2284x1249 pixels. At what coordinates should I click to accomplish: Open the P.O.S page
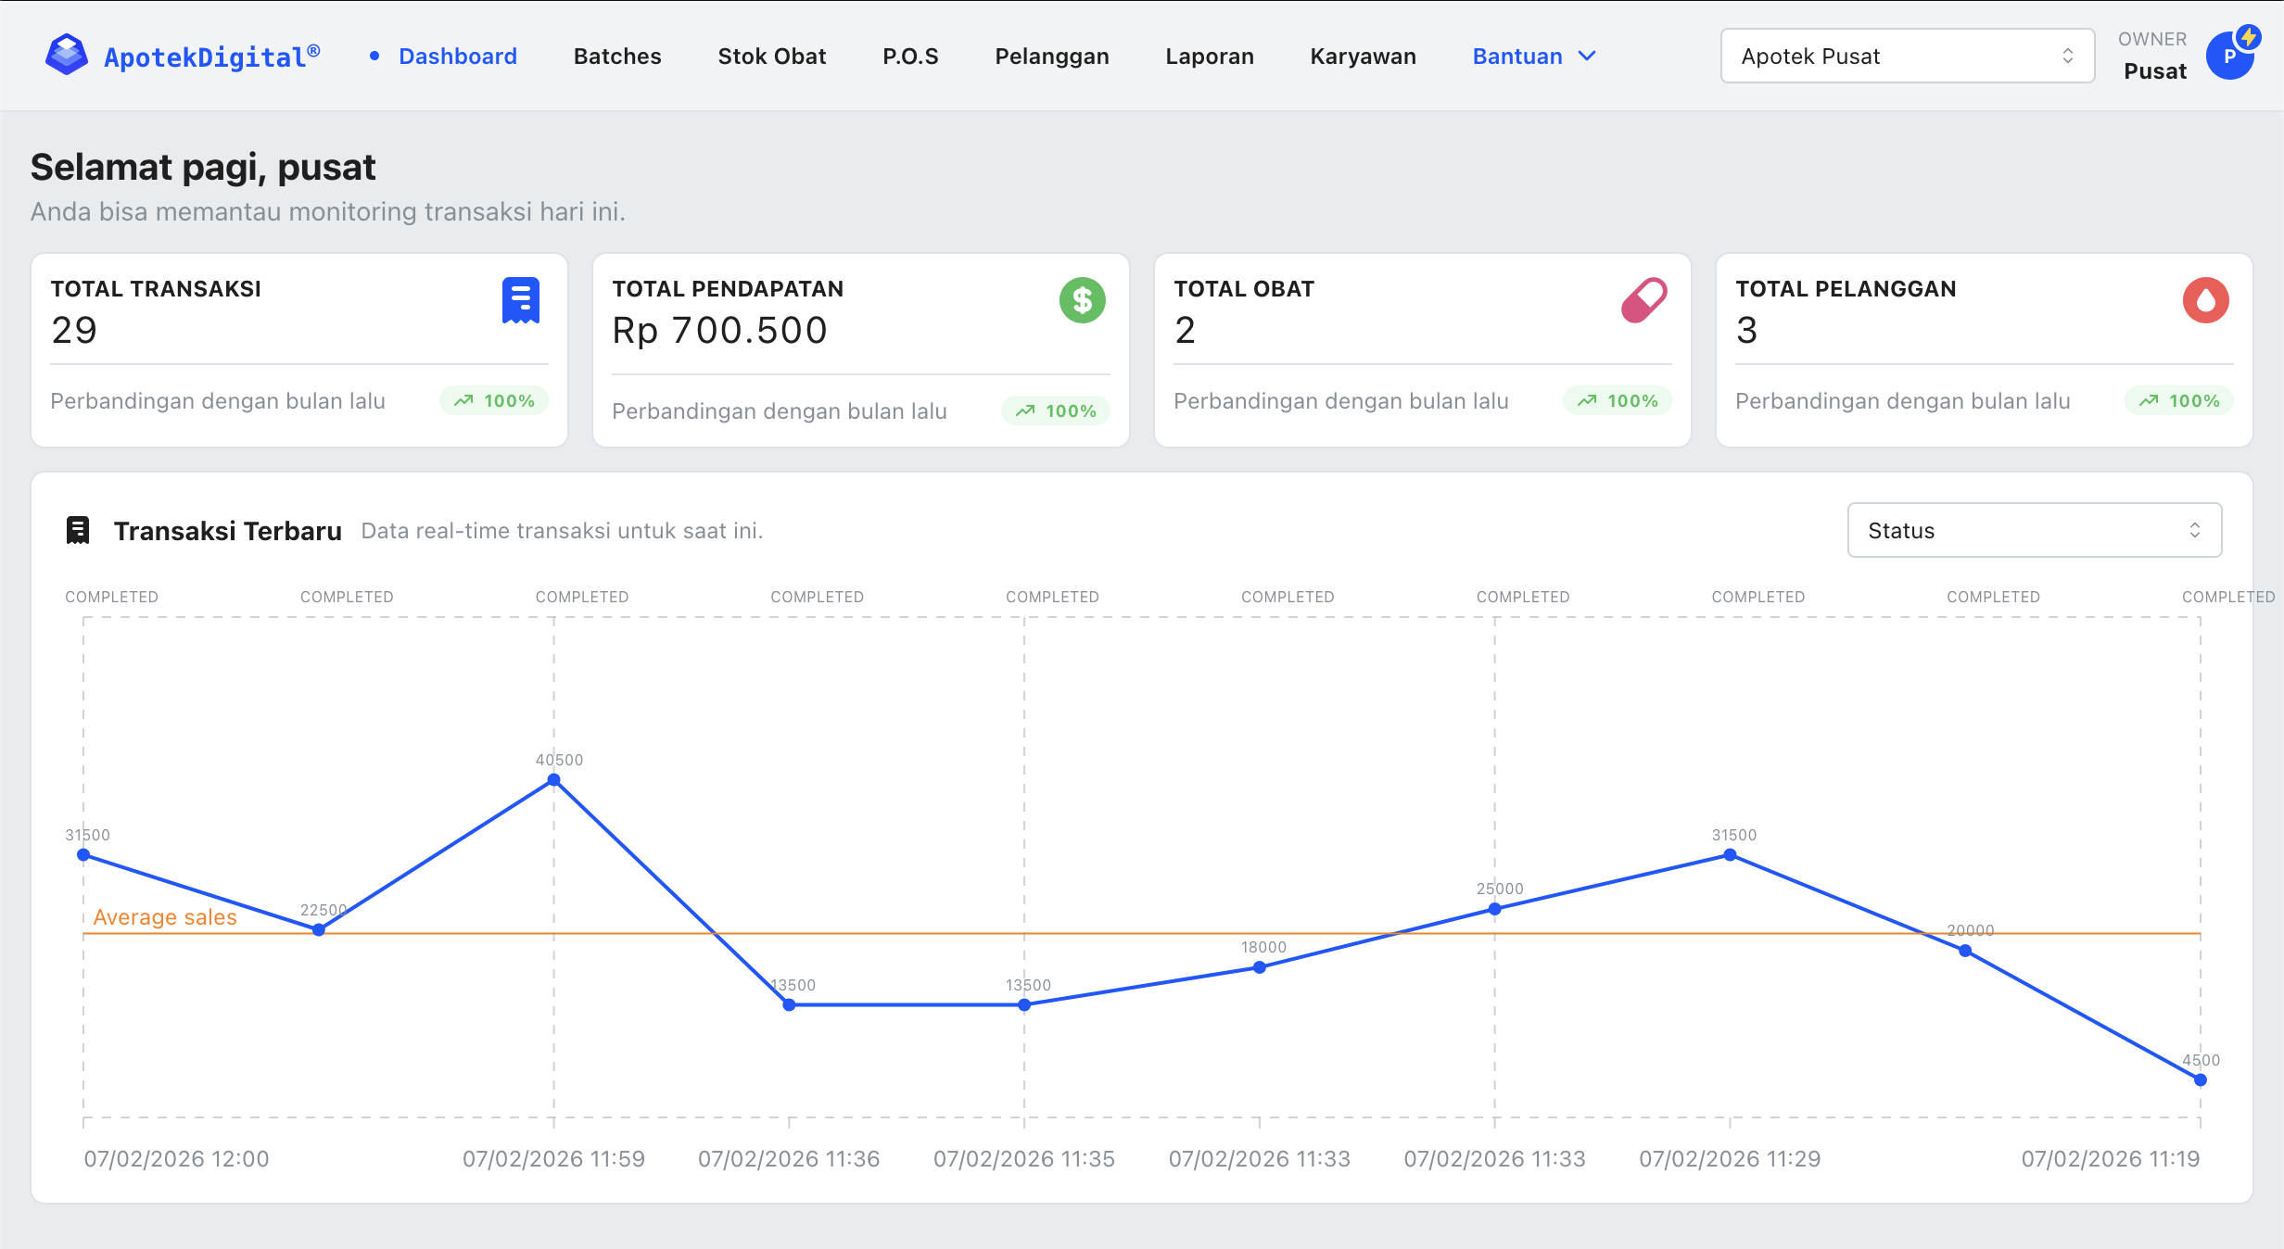pyautogui.click(x=911, y=56)
